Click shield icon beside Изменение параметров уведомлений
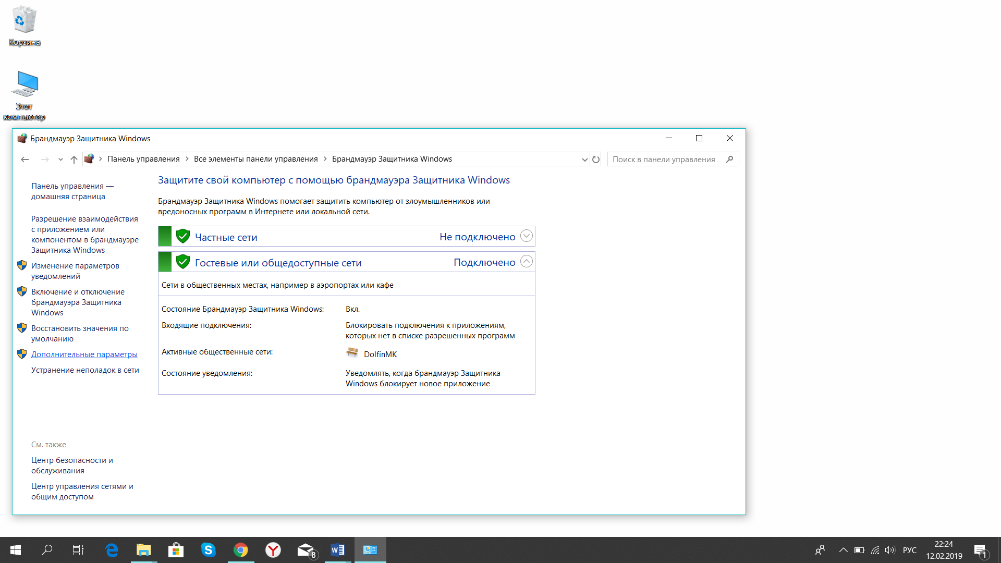This screenshot has height=563, width=1001. coord(22,265)
